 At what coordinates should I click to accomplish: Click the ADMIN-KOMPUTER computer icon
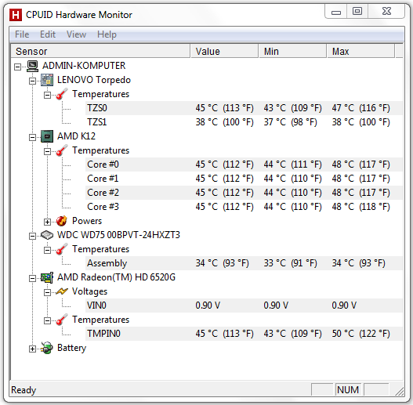point(32,66)
